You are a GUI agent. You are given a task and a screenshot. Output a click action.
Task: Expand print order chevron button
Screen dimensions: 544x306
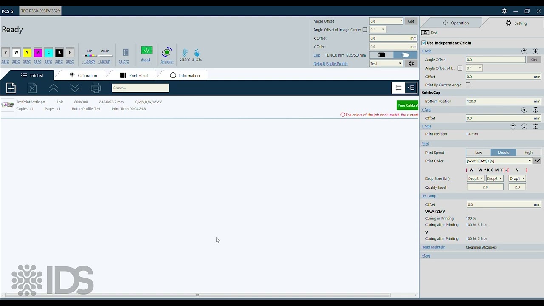tap(537, 161)
